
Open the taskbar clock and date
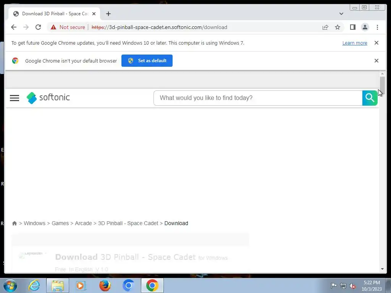coord(372,286)
